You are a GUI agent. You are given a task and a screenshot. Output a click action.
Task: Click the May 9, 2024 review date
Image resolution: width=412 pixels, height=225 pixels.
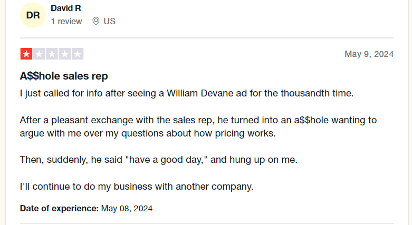[369, 54]
